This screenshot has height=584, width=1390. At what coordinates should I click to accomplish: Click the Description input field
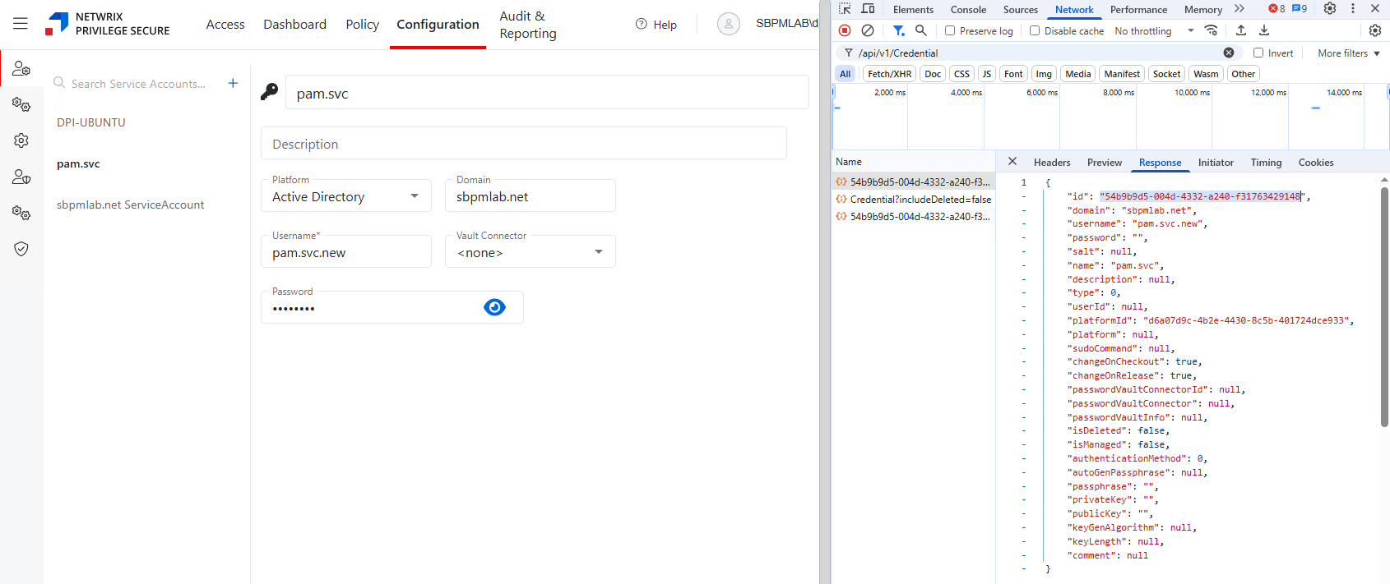click(523, 144)
